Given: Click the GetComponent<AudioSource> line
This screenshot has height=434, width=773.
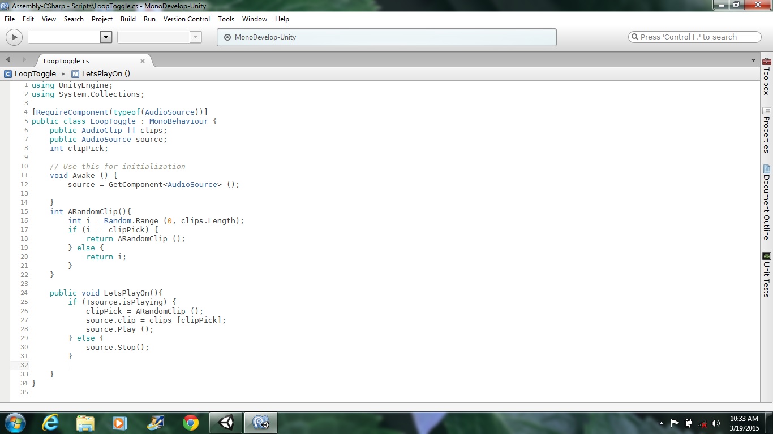Looking at the screenshot, I should click(x=153, y=184).
